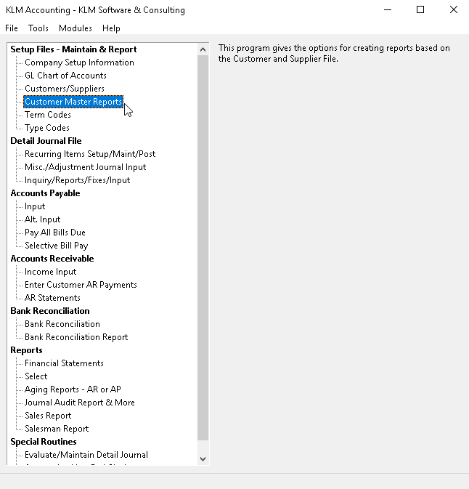Close the KLM Accounting window
469x489 pixels.
pyautogui.click(x=454, y=10)
